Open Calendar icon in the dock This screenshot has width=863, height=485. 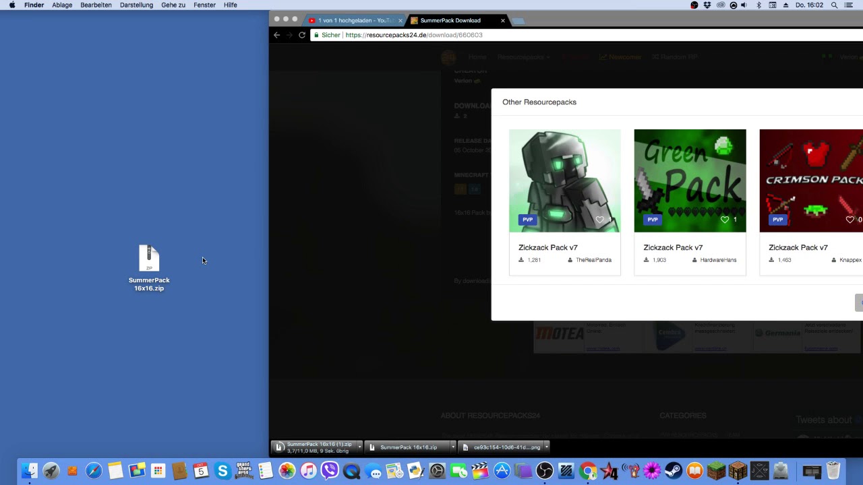coord(201,471)
